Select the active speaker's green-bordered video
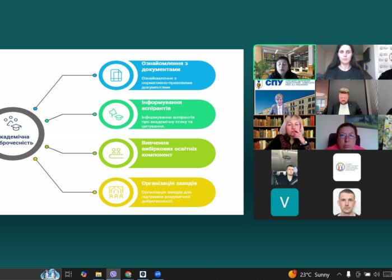The image size is (392, 280). [x=284, y=62]
